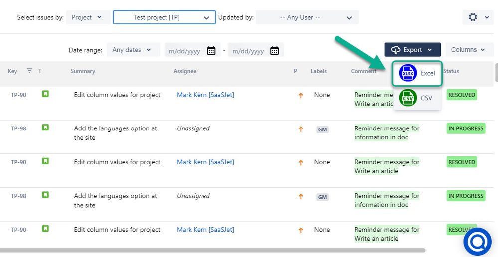Open the Project selector dropdown

click(x=87, y=17)
